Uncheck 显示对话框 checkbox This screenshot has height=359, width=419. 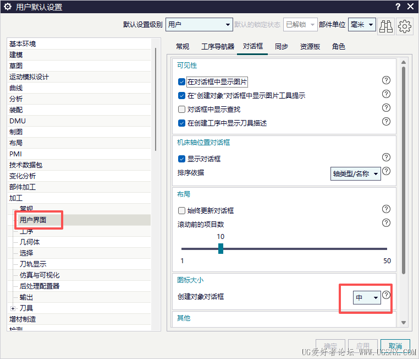181,159
